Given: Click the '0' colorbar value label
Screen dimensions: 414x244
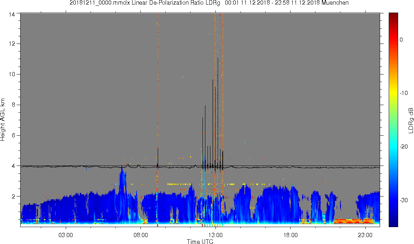Looking at the screenshot, I should (401, 40).
